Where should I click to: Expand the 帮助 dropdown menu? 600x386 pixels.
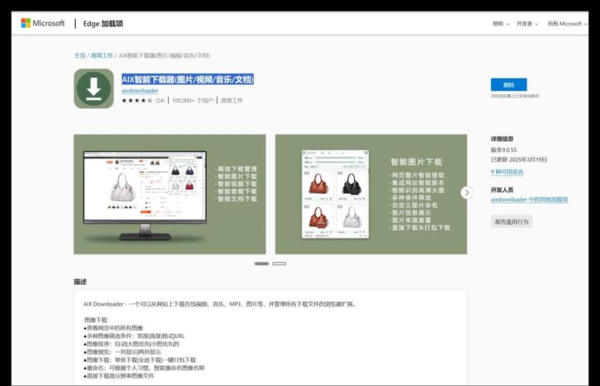(x=500, y=24)
